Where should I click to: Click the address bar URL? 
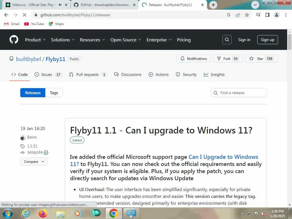click(75, 15)
